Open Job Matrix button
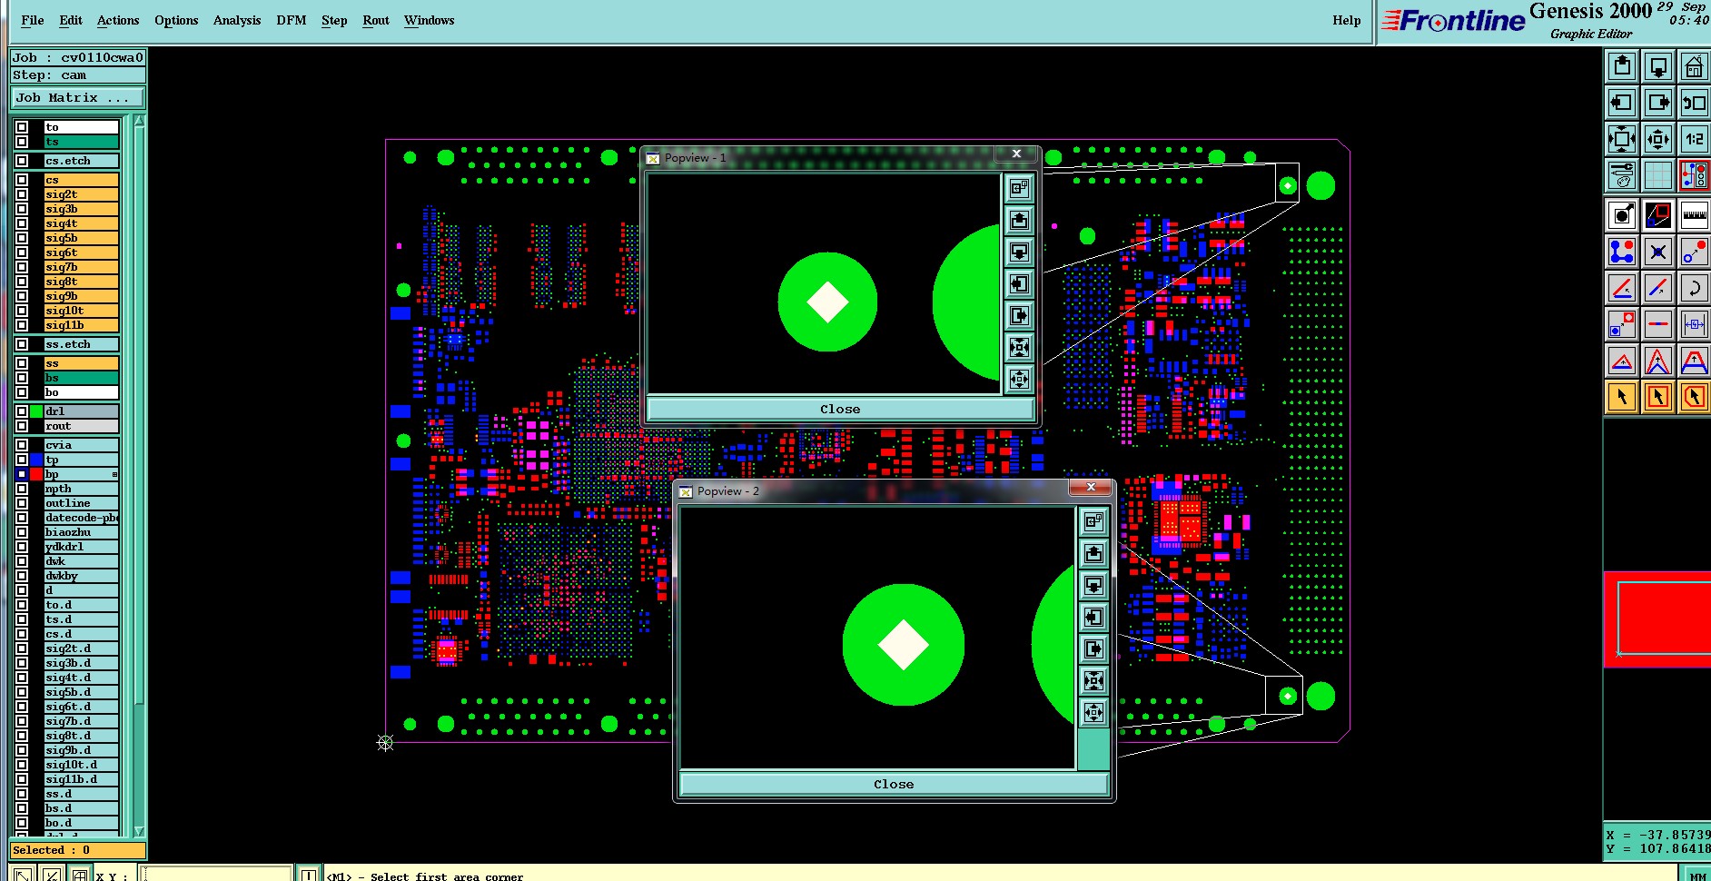Viewport: 1711px width, 881px height. (x=77, y=97)
